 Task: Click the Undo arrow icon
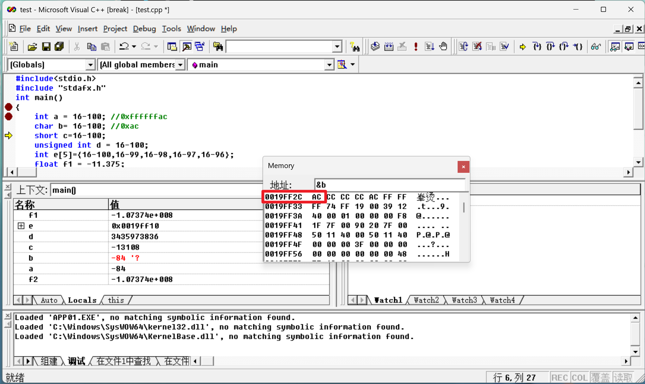(124, 47)
